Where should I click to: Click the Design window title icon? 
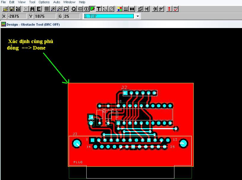(3, 24)
